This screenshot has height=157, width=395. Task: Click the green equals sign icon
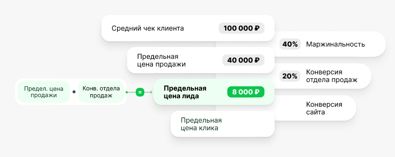(140, 92)
